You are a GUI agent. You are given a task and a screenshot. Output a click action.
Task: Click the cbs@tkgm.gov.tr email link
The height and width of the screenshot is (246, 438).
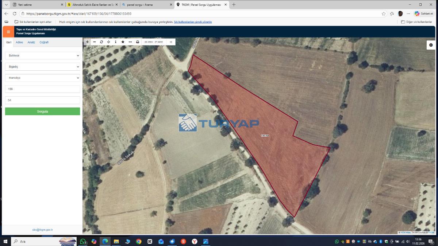coord(42,230)
